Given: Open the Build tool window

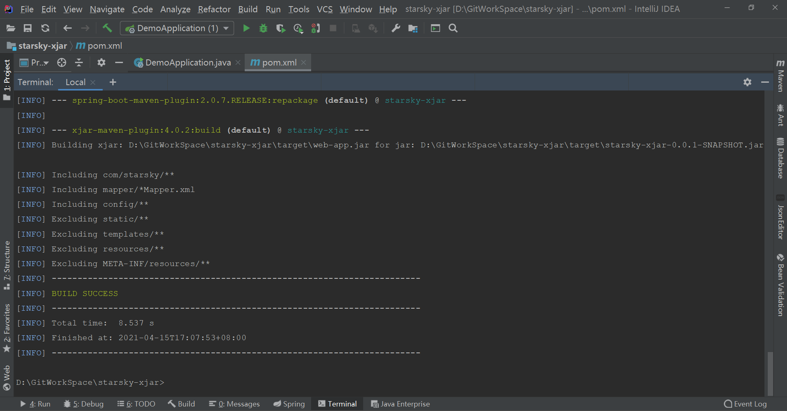Looking at the screenshot, I should [x=181, y=404].
